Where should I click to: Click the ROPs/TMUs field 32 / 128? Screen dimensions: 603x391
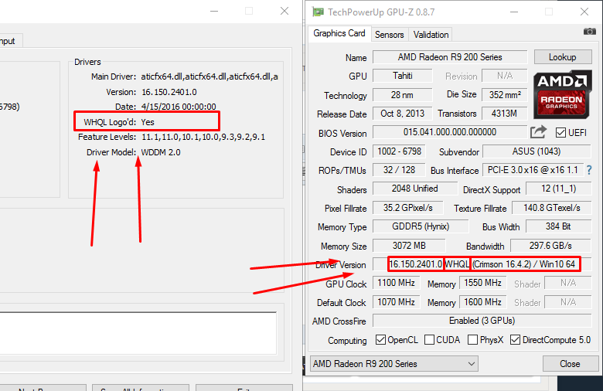[x=399, y=170]
